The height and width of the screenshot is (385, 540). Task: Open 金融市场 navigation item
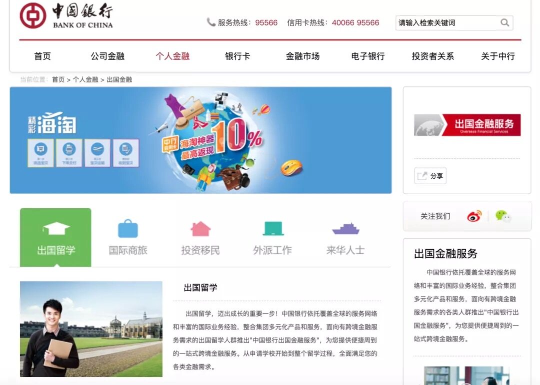[302, 56]
